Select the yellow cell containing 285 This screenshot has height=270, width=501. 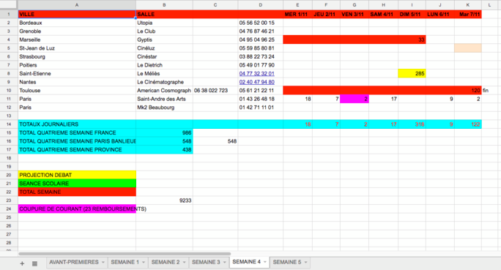412,74
